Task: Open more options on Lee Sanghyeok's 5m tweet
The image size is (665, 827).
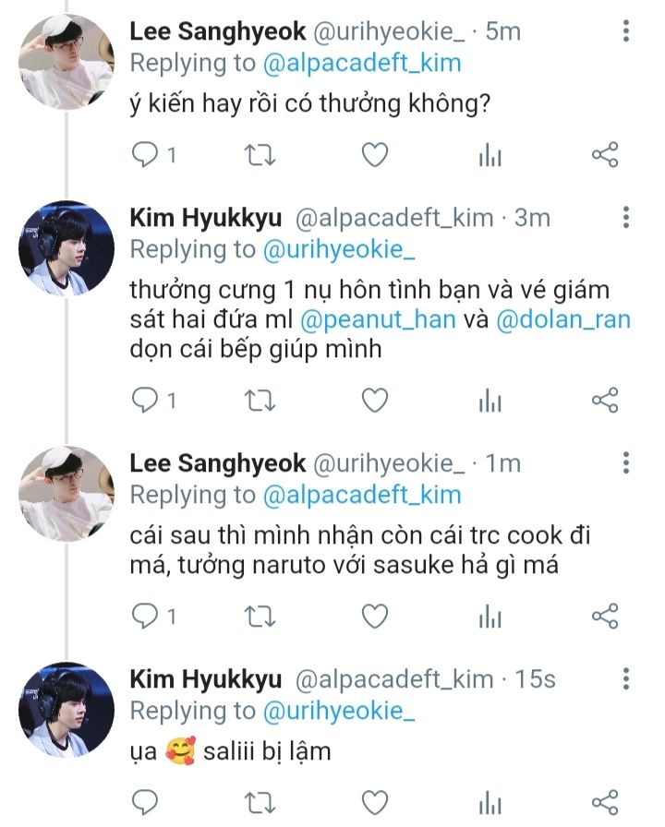Action: (x=626, y=32)
